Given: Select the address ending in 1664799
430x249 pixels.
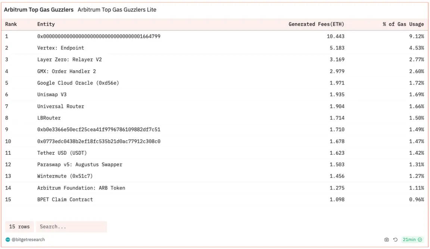Looking at the screenshot, I should 99,36.
